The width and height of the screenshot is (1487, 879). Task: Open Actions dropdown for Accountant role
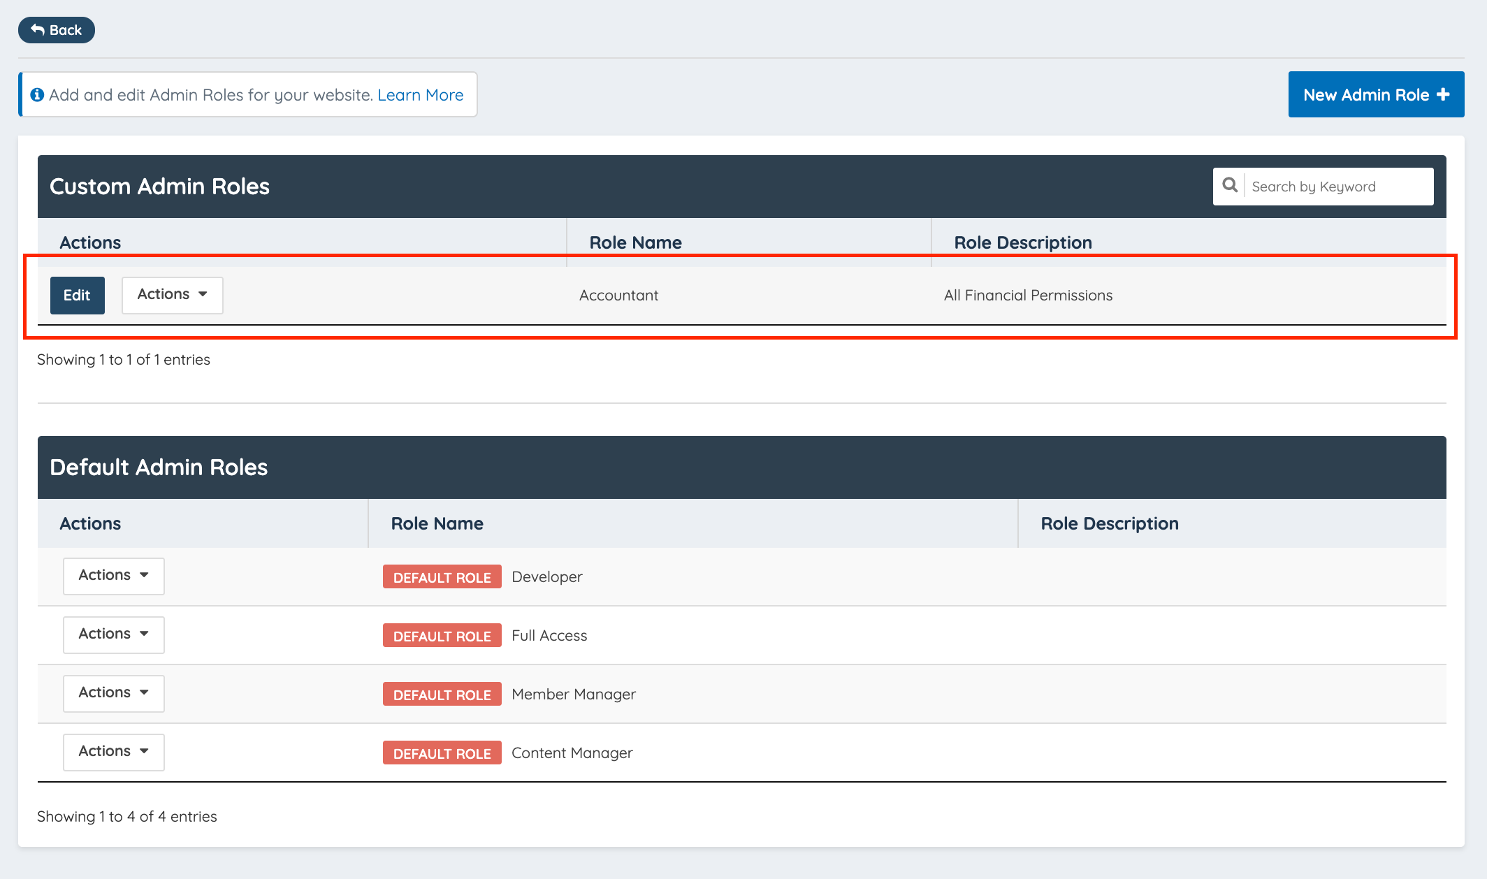click(172, 295)
